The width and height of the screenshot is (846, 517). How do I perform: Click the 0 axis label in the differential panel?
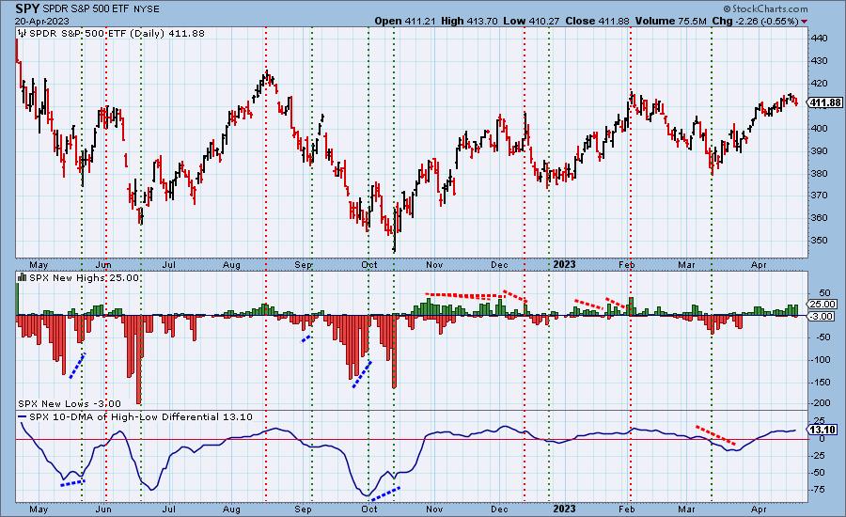(x=822, y=439)
